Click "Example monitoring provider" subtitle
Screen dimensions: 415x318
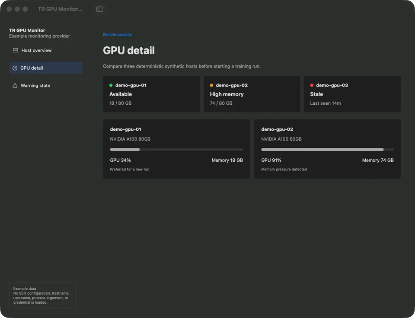click(x=40, y=36)
